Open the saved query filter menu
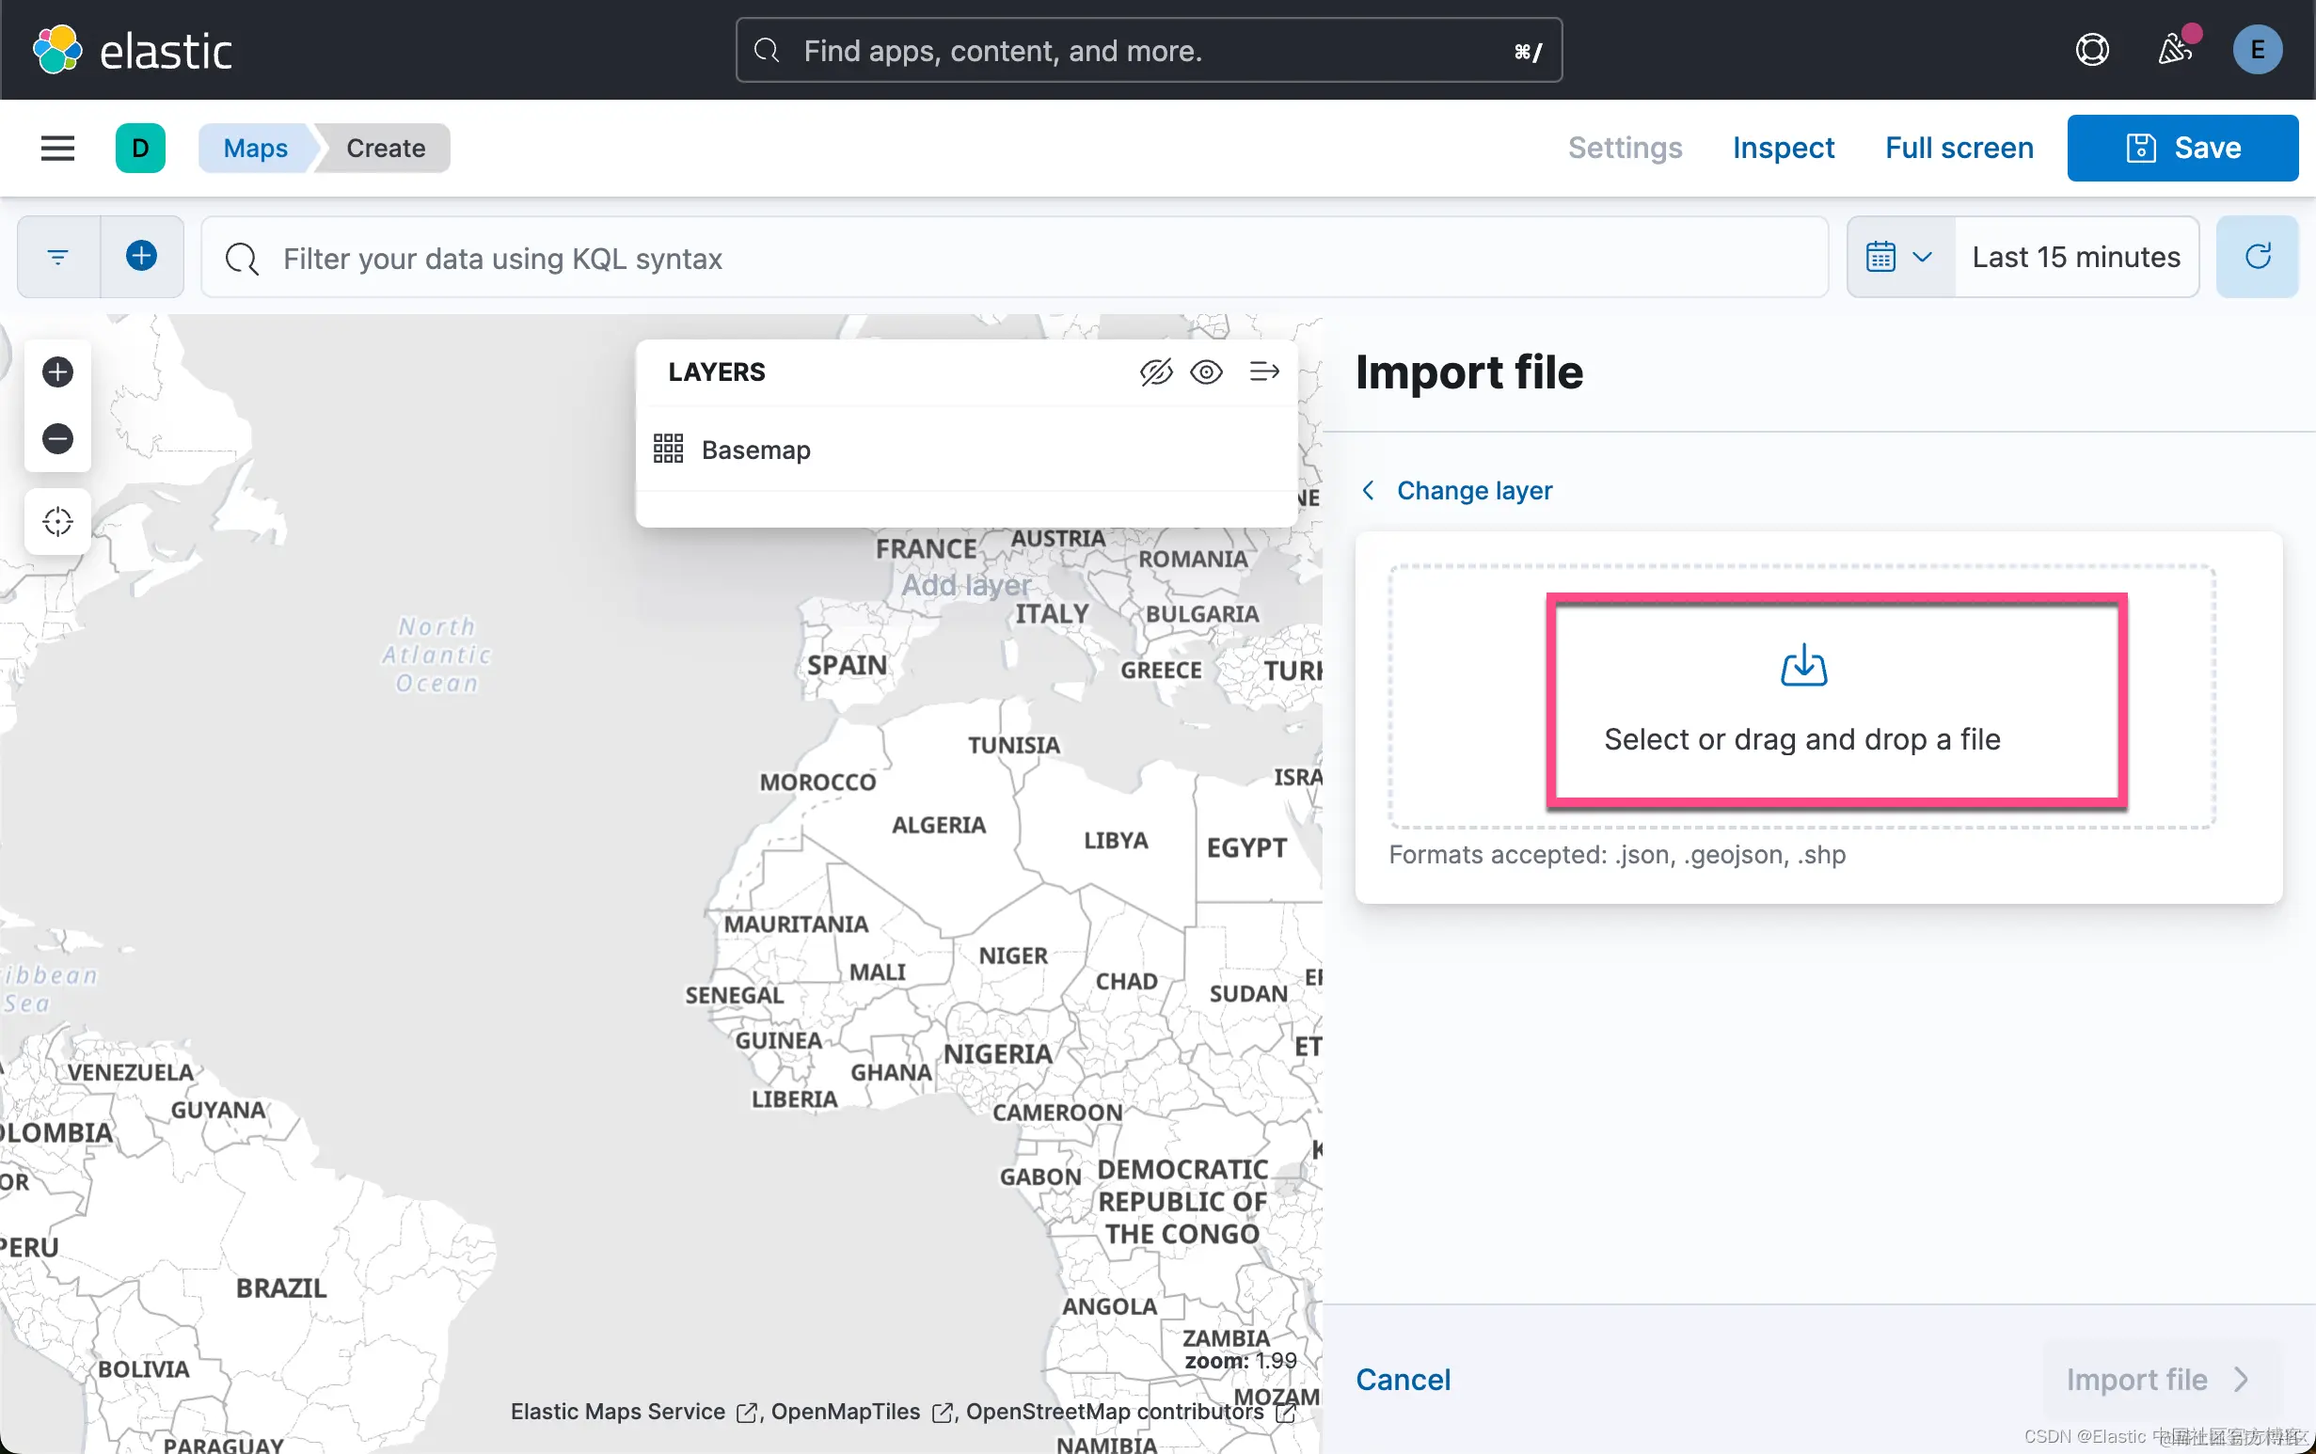Image resolution: width=2316 pixels, height=1454 pixels. tap(58, 256)
